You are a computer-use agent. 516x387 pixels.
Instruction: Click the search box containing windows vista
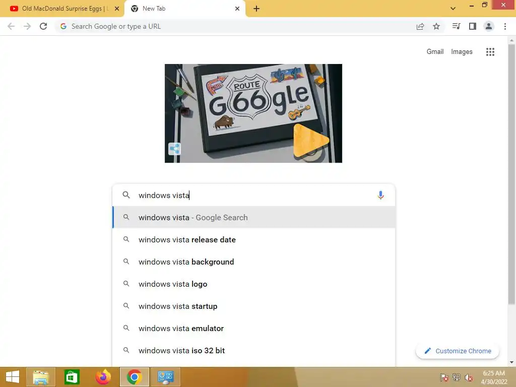point(253,195)
